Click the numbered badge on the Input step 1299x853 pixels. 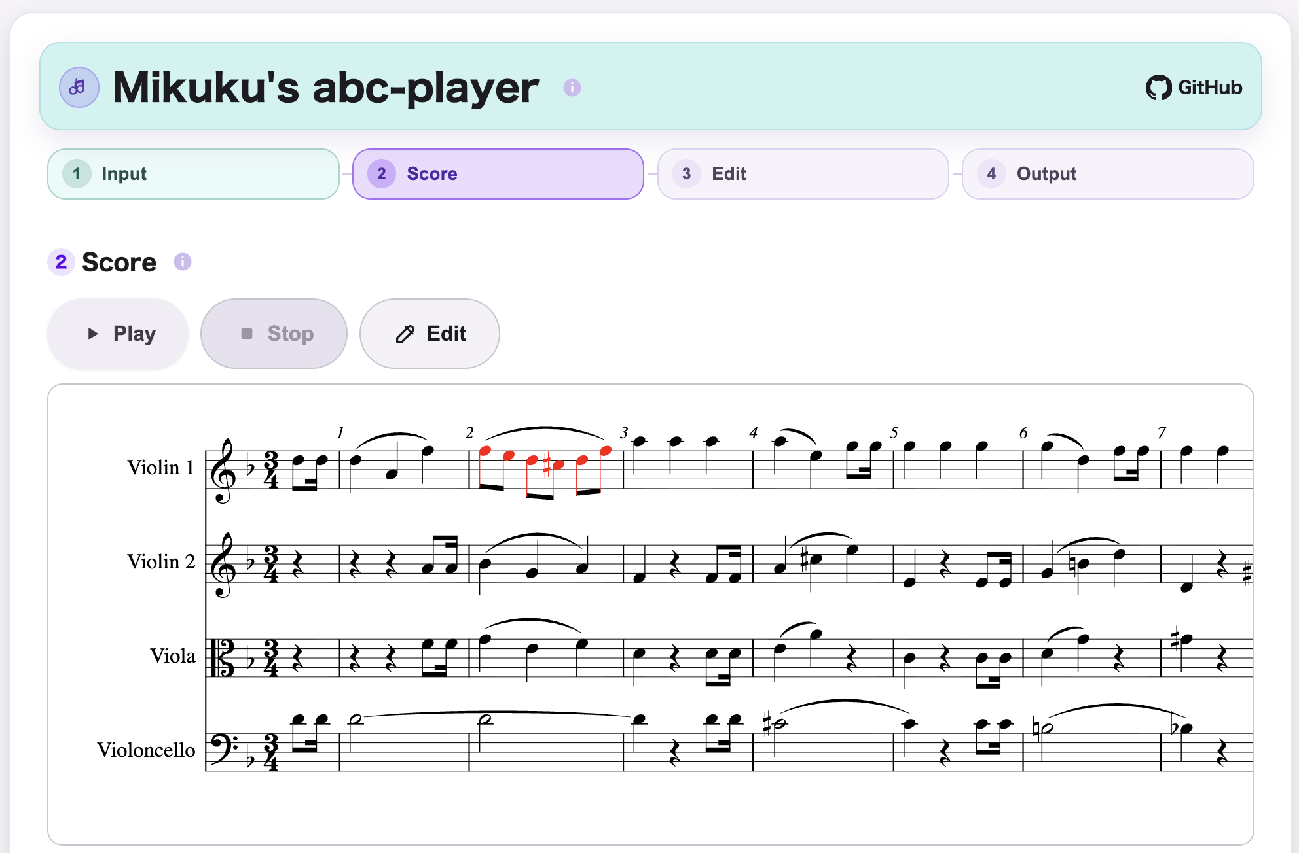click(x=76, y=173)
